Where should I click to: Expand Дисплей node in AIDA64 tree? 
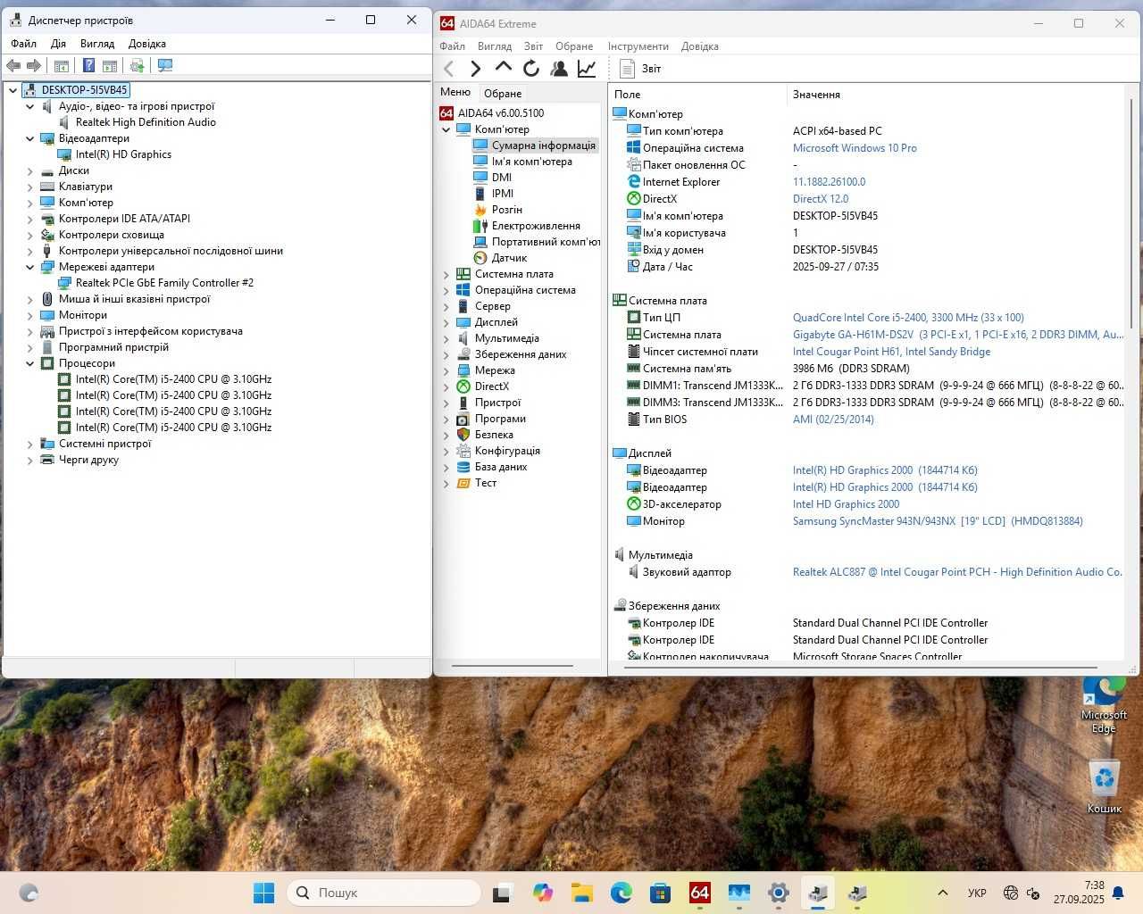(446, 322)
